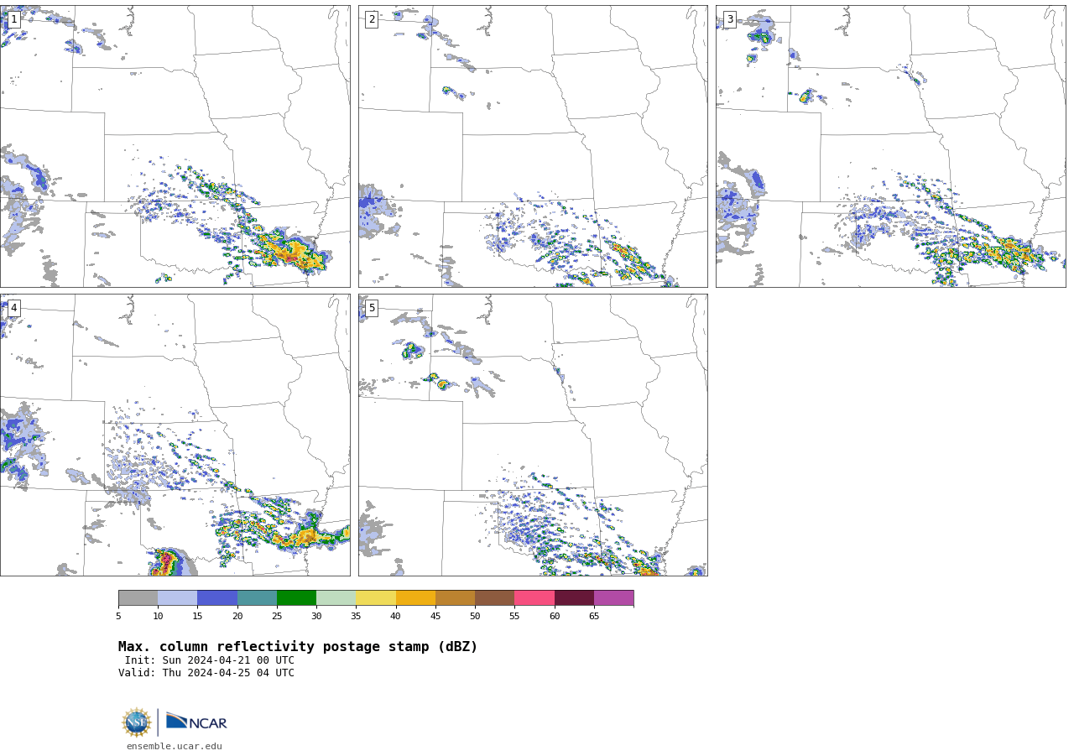Click the NSF logo icon

137,722
